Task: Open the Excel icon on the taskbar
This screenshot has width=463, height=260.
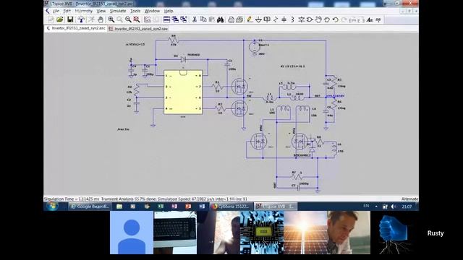Action: [161, 207]
